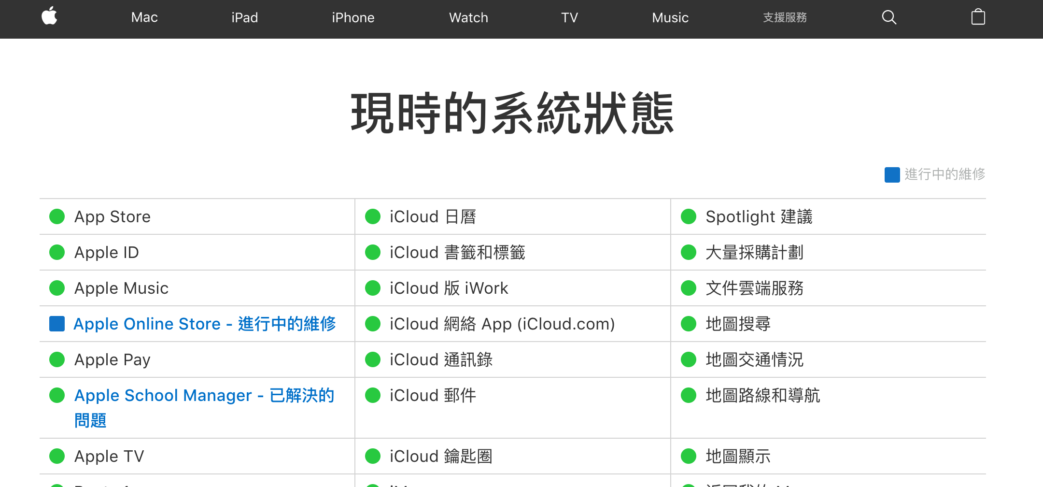Viewport: 1043px width, 487px height.
Task: Click the green dot for iCloud 版 iWork
Action: [373, 288]
